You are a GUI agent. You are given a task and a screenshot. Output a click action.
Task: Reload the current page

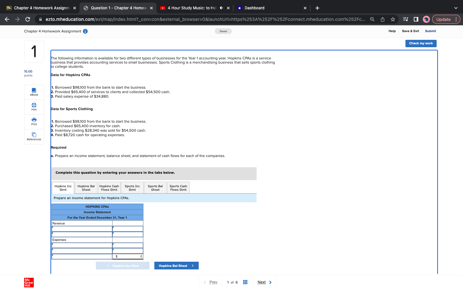(x=27, y=19)
